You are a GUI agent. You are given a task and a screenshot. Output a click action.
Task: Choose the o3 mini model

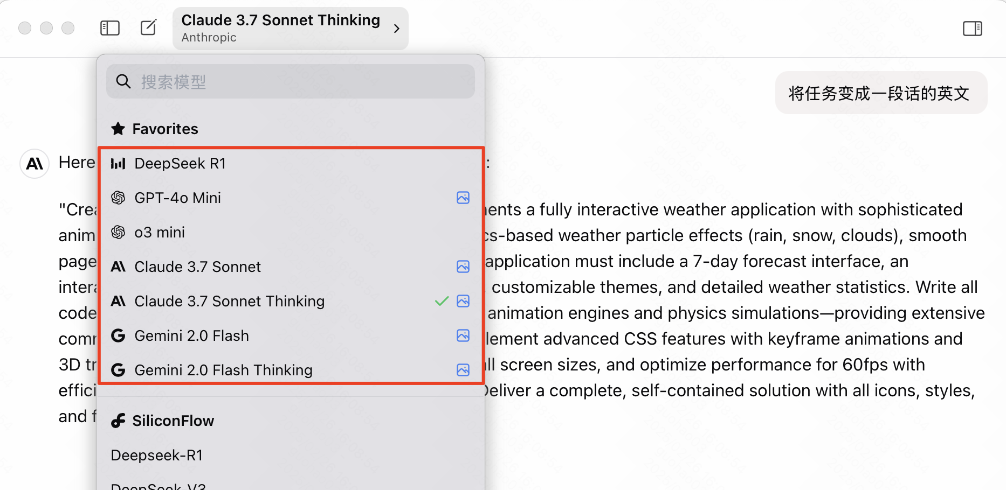[291, 232]
